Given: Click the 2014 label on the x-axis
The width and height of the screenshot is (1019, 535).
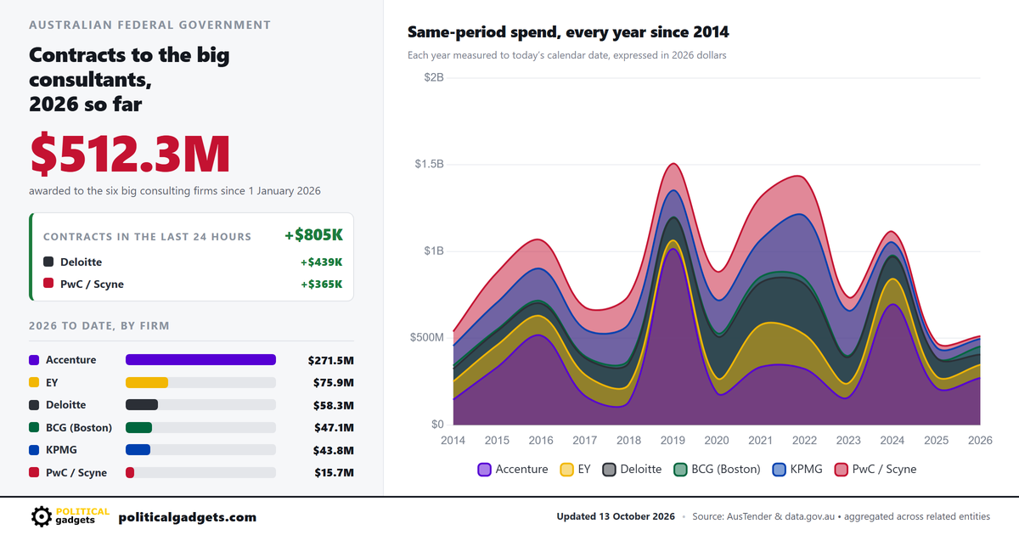Looking at the screenshot, I should tap(453, 441).
